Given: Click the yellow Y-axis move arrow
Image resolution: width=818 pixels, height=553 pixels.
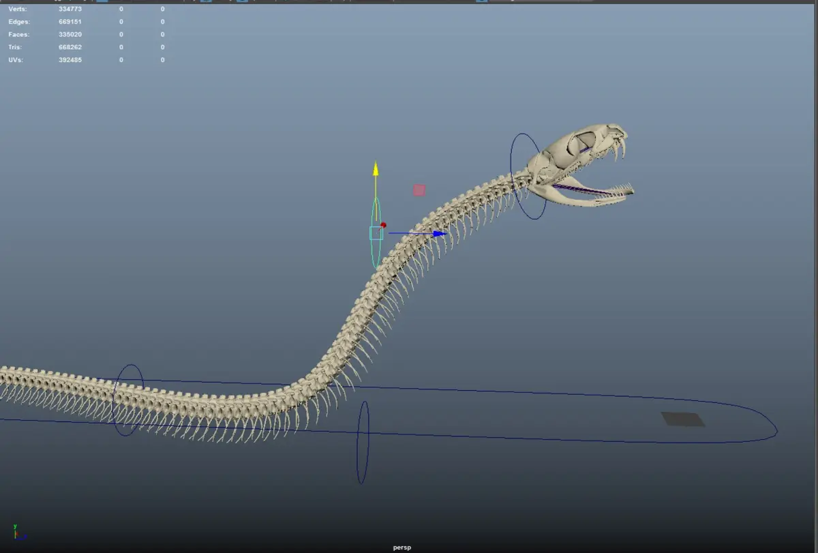Looking at the screenshot, I should click(375, 168).
